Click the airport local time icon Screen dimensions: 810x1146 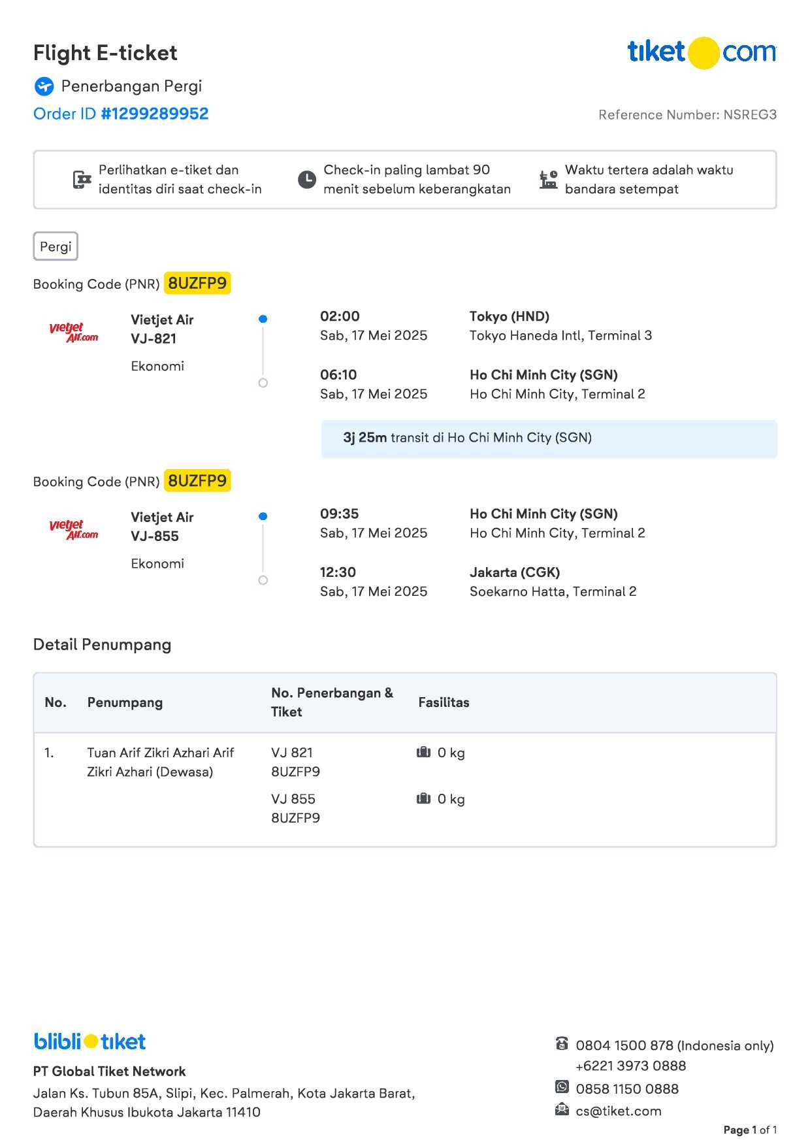point(548,179)
